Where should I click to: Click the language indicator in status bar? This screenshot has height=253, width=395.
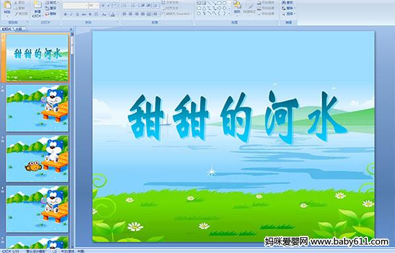(72, 251)
